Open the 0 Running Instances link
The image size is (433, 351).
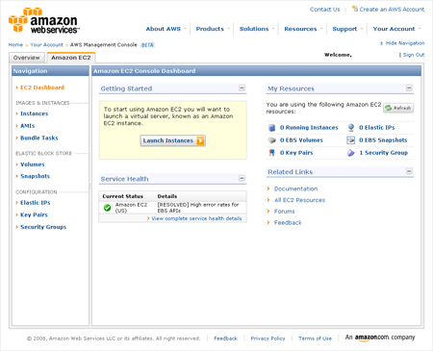pos(309,128)
